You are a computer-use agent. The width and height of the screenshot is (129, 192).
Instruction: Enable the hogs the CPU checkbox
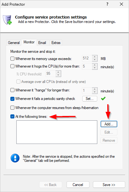[12, 66]
